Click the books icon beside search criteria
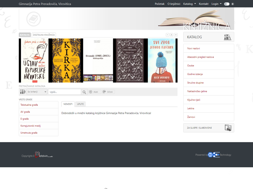The image size is (253, 189). (22, 92)
